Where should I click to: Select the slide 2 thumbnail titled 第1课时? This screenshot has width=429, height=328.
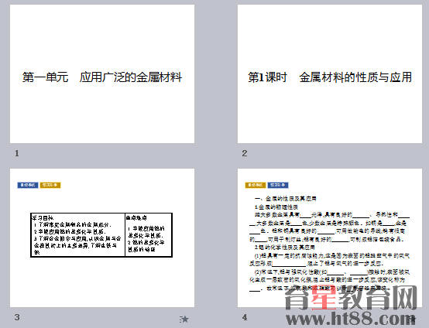click(x=330, y=73)
